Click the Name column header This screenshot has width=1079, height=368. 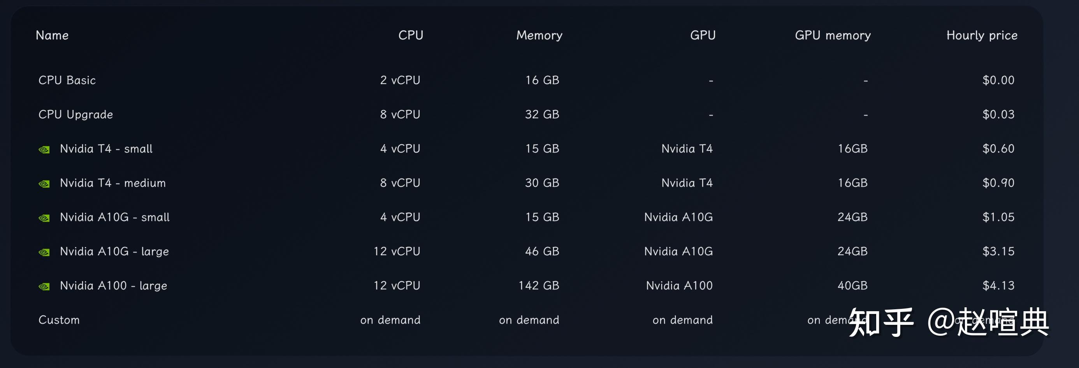point(53,35)
